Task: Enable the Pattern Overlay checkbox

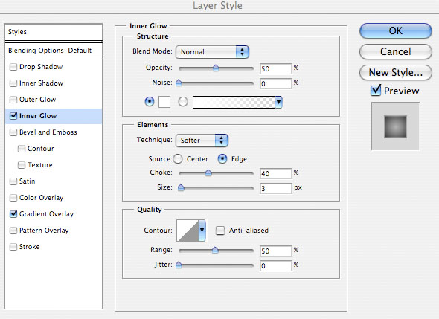Action: 13,231
